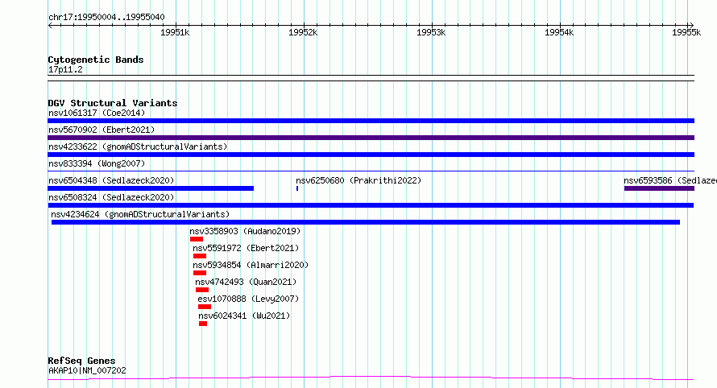Select the blue bar under nsv6508324
The image size is (717, 388).
[371, 205]
